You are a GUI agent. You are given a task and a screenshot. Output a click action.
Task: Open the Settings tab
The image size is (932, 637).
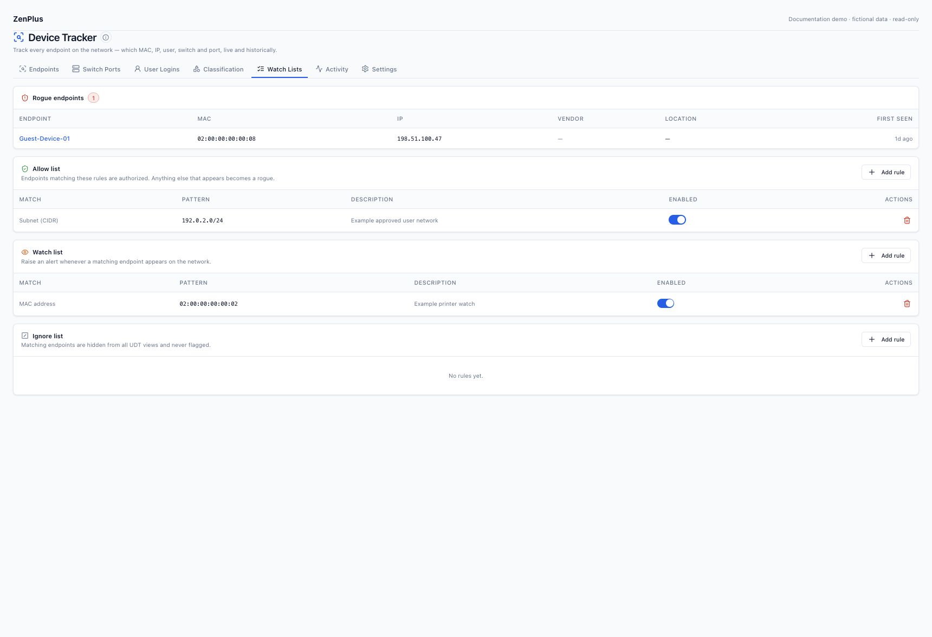(379, 69)
